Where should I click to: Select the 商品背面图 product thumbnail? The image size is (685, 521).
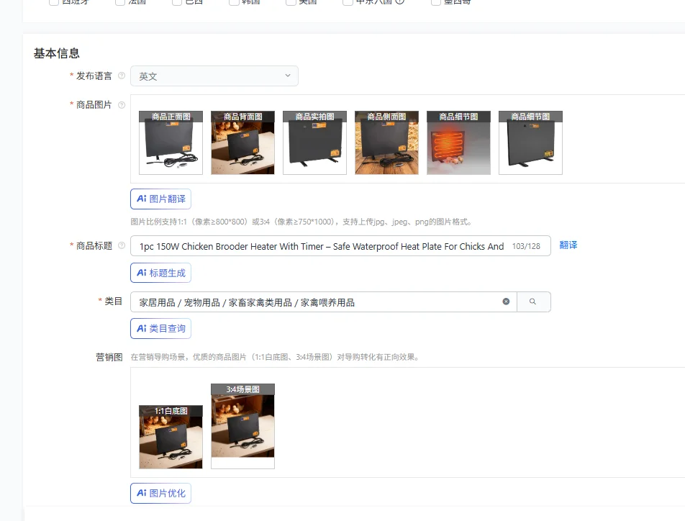coord(243,142)
